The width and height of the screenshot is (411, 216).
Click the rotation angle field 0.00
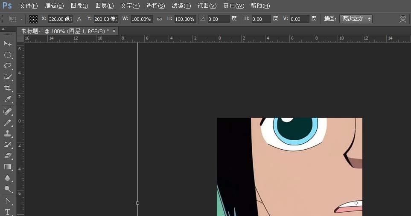pos(219,19)
